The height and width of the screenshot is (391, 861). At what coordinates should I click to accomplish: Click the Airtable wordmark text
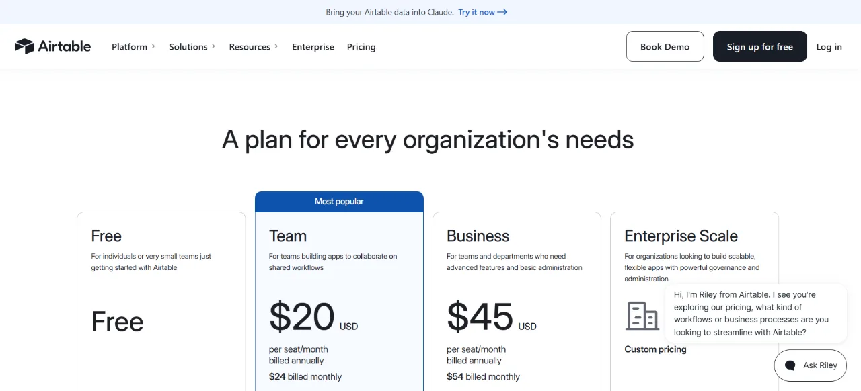tap(65, 46)
